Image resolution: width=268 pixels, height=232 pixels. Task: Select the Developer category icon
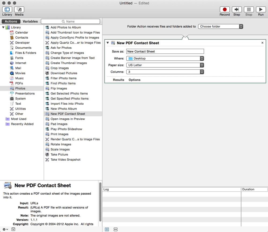[12, 43]
